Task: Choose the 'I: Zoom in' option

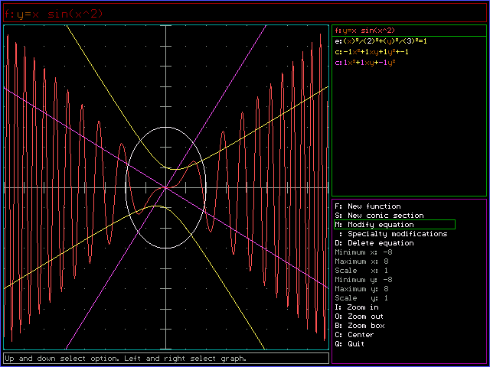Action: click(x=356, y=307)
